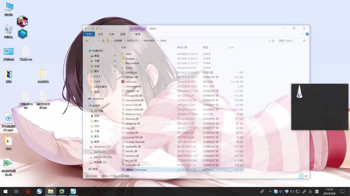Open bilibili缓存 in navigation pane
Screen dimensions: 350x196
(x=100, y=87)
